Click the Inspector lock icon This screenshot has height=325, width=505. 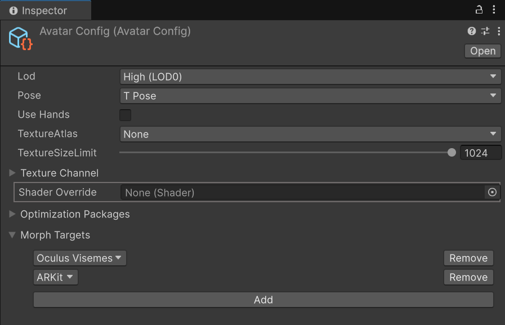pyautogui.click(x=479, y=10)
